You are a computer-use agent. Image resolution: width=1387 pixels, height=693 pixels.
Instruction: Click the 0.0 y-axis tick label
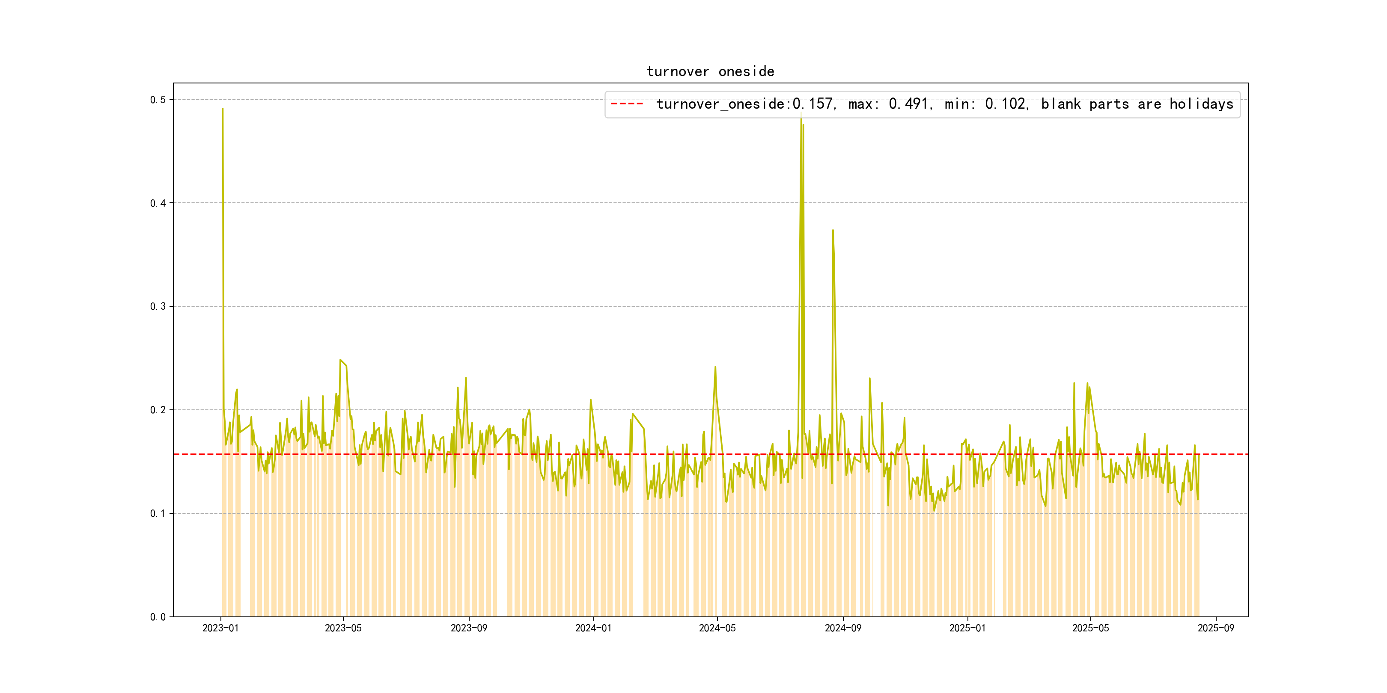point(158,616)
